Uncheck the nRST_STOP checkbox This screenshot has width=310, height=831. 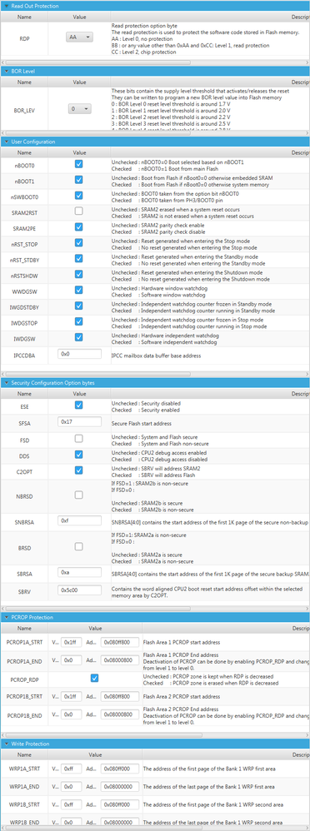[x=78, y=243]
